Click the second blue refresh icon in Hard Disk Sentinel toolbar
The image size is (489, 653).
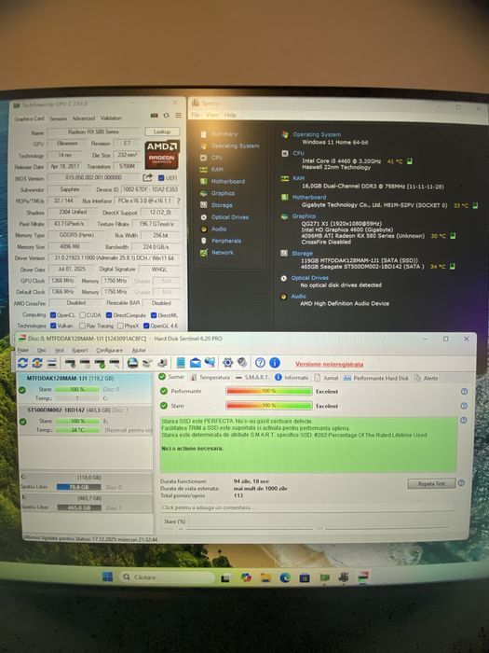tap(37, 363)
